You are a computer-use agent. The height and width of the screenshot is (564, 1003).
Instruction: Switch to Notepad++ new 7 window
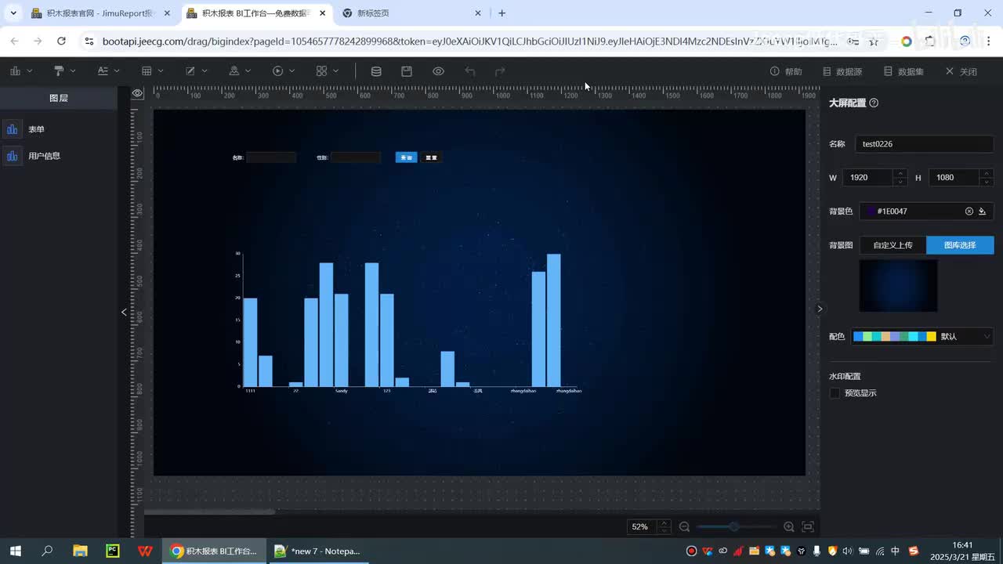(x=317, y=551)
